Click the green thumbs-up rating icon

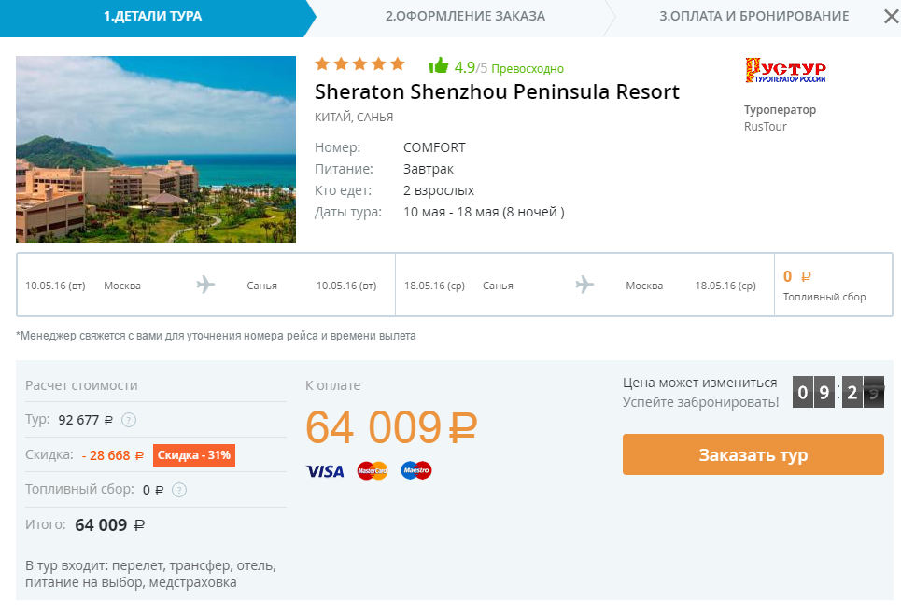click(439, 66)
